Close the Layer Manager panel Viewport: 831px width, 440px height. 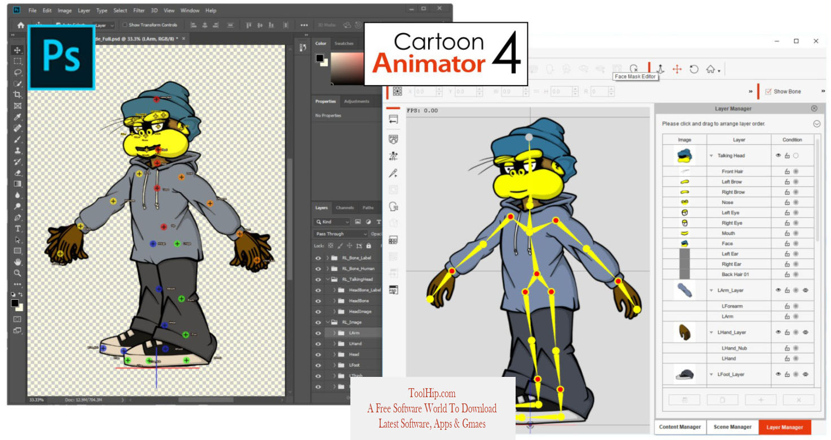tap(814, 108)
